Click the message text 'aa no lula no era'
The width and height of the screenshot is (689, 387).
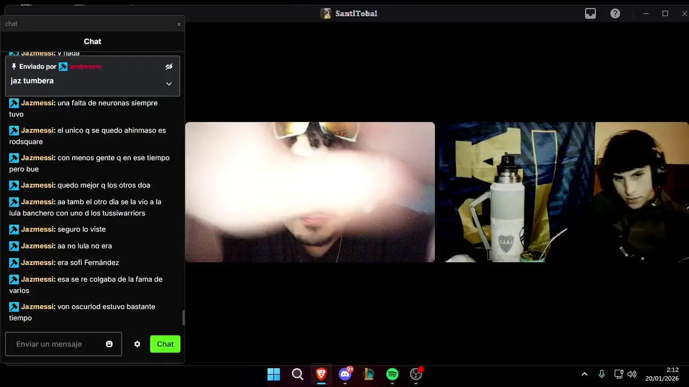pyautogui.click(x=85, y=246)
